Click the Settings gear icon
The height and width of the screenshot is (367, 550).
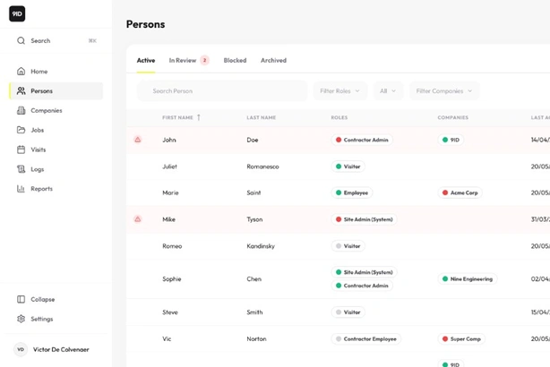click(21, 319)
